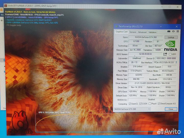Image resolution: width=184 pixels, height=138 pixels.
Task: Toggle the UEFI checkbox
Action: click(x=170, y=54)
